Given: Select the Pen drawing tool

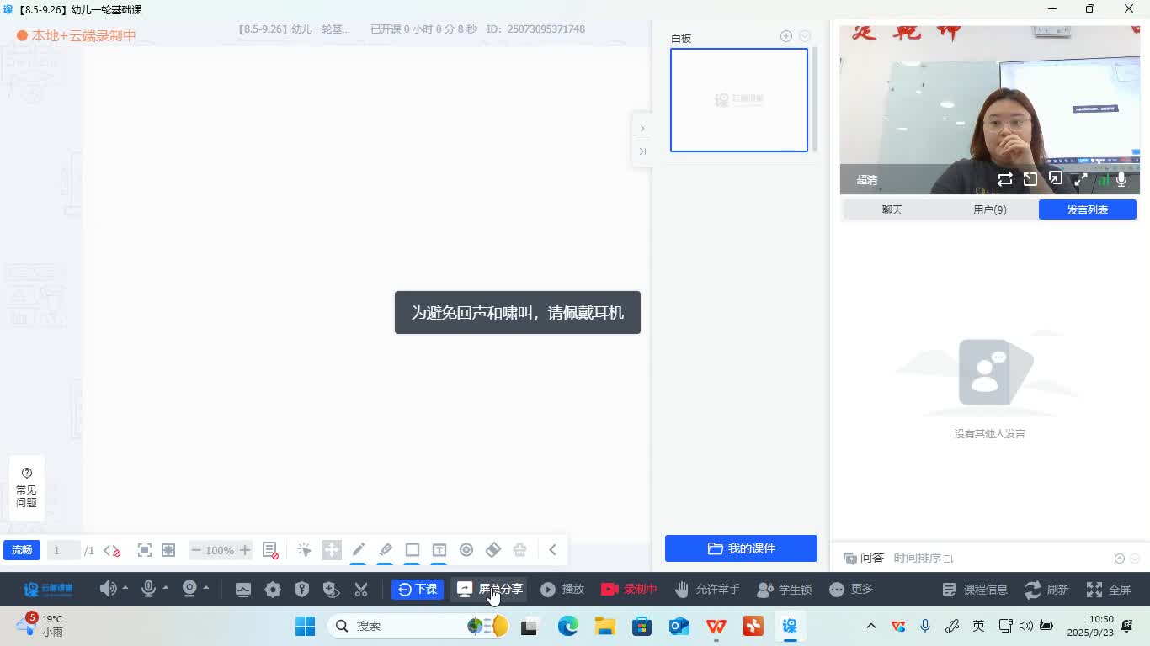Looking at the screenshot, I should pos(359,550).
